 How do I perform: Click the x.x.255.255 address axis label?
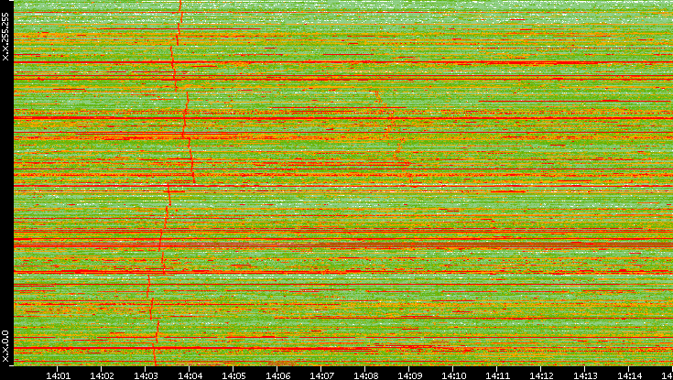click(x=5, y=37)
